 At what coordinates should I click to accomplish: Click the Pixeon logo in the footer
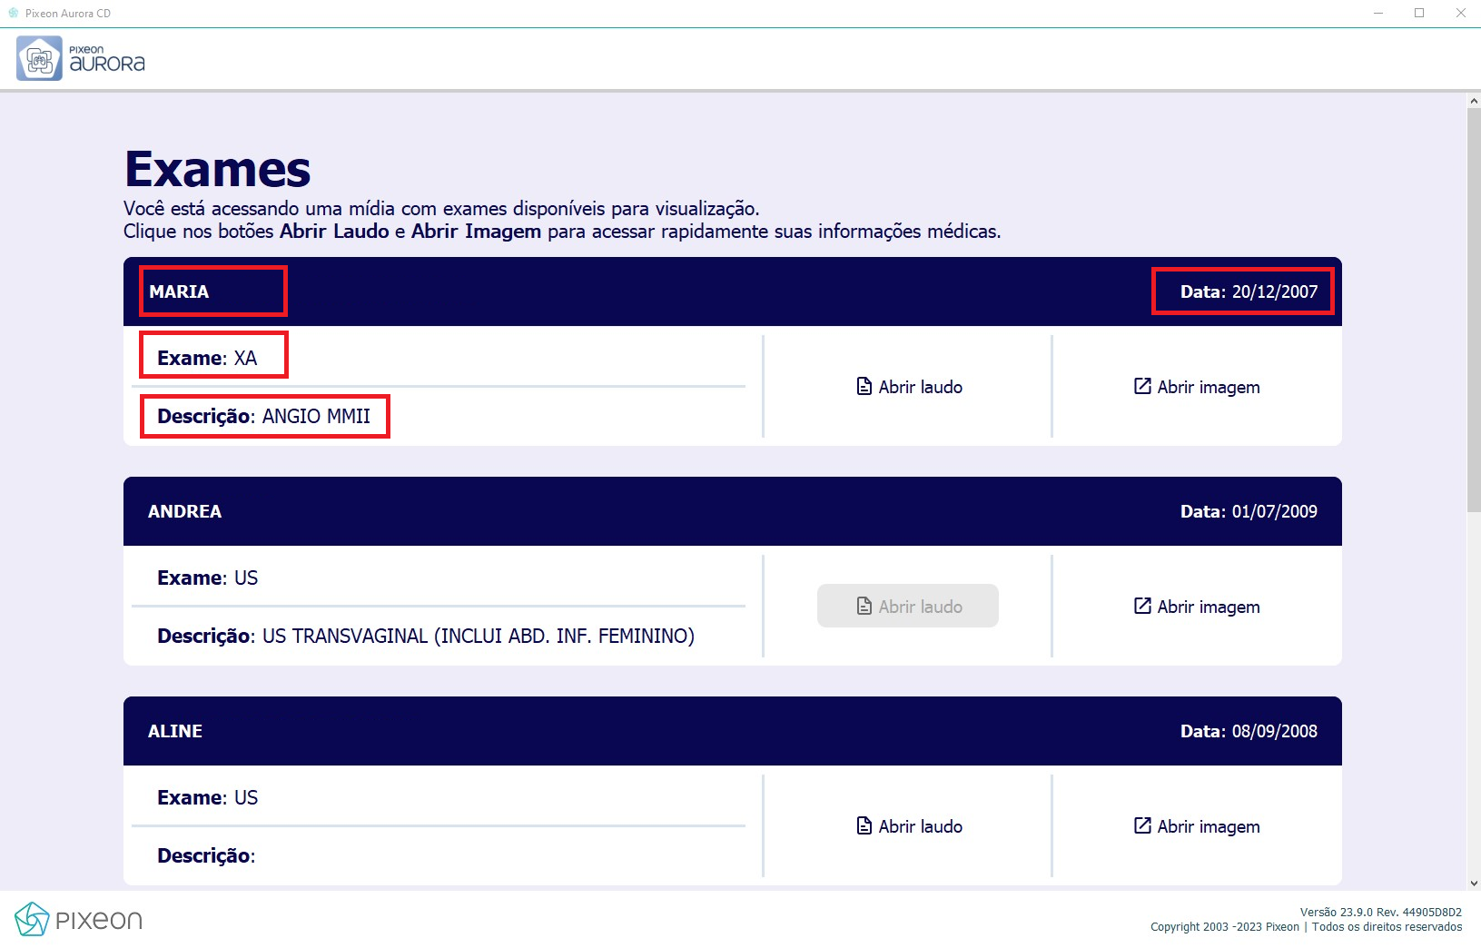(x=79, y=920)
